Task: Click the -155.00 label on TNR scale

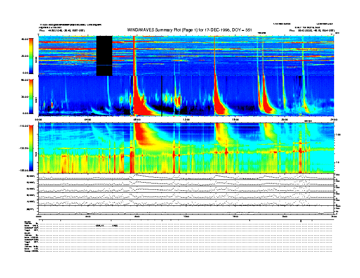Action: pos(24,170)
